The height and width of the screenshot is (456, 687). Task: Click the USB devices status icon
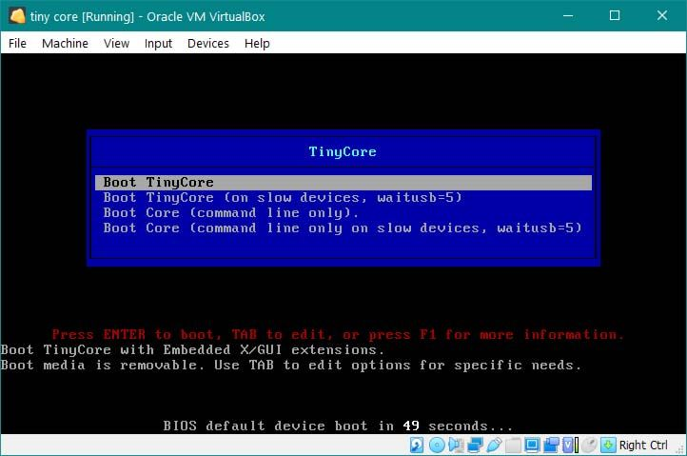click(495, 445)
